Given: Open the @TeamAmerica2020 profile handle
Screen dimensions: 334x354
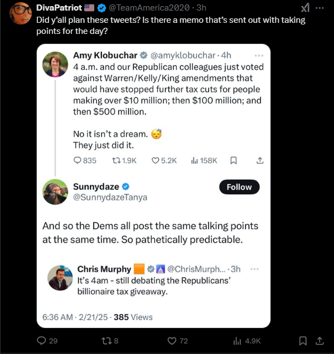Looking at the screenshot, I should [x=149, y=8].
